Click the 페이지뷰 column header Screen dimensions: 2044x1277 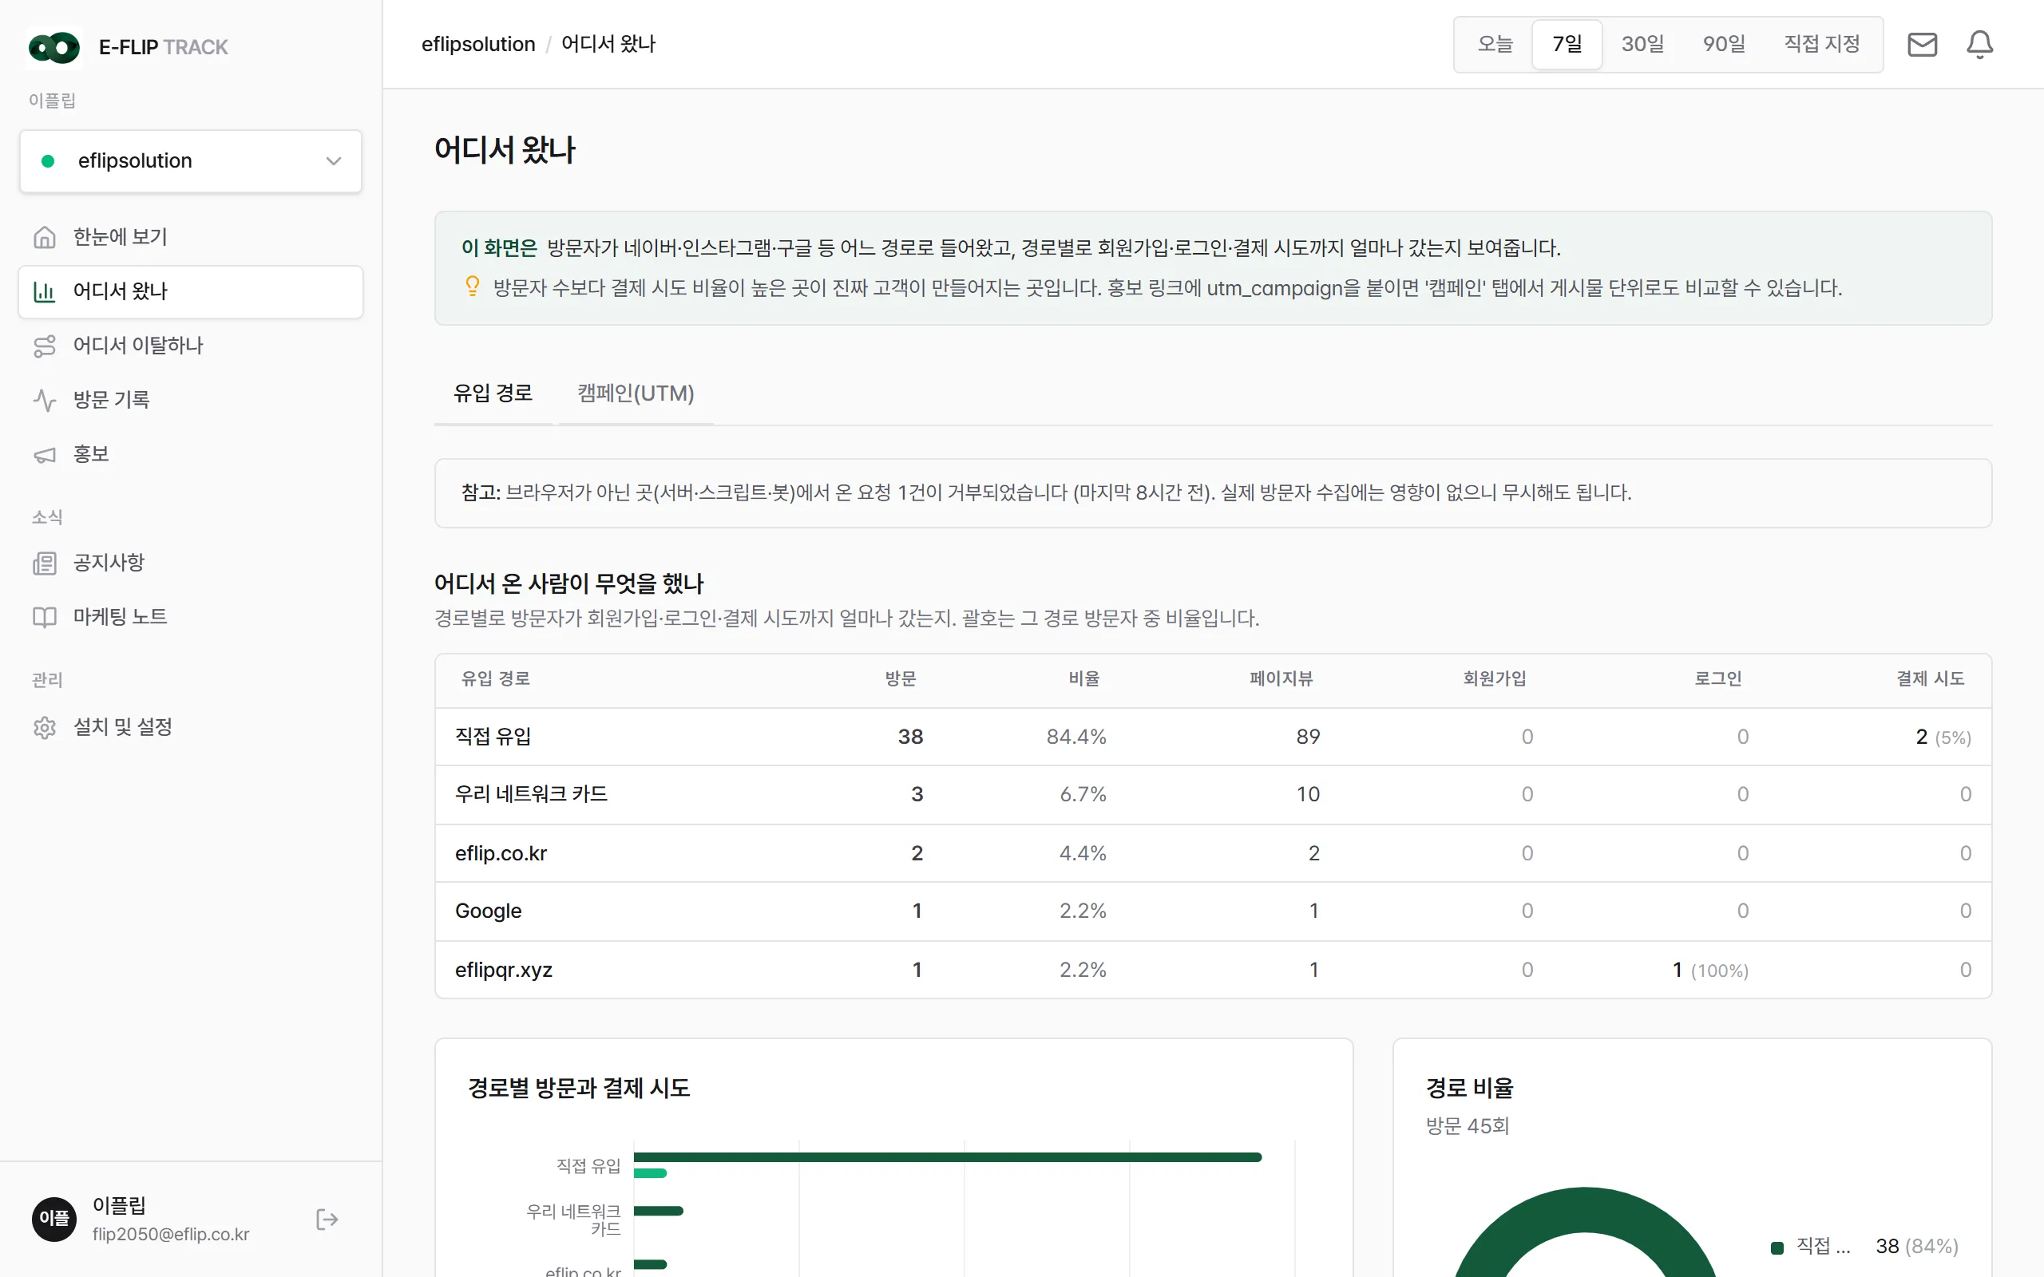point(1281,679)
